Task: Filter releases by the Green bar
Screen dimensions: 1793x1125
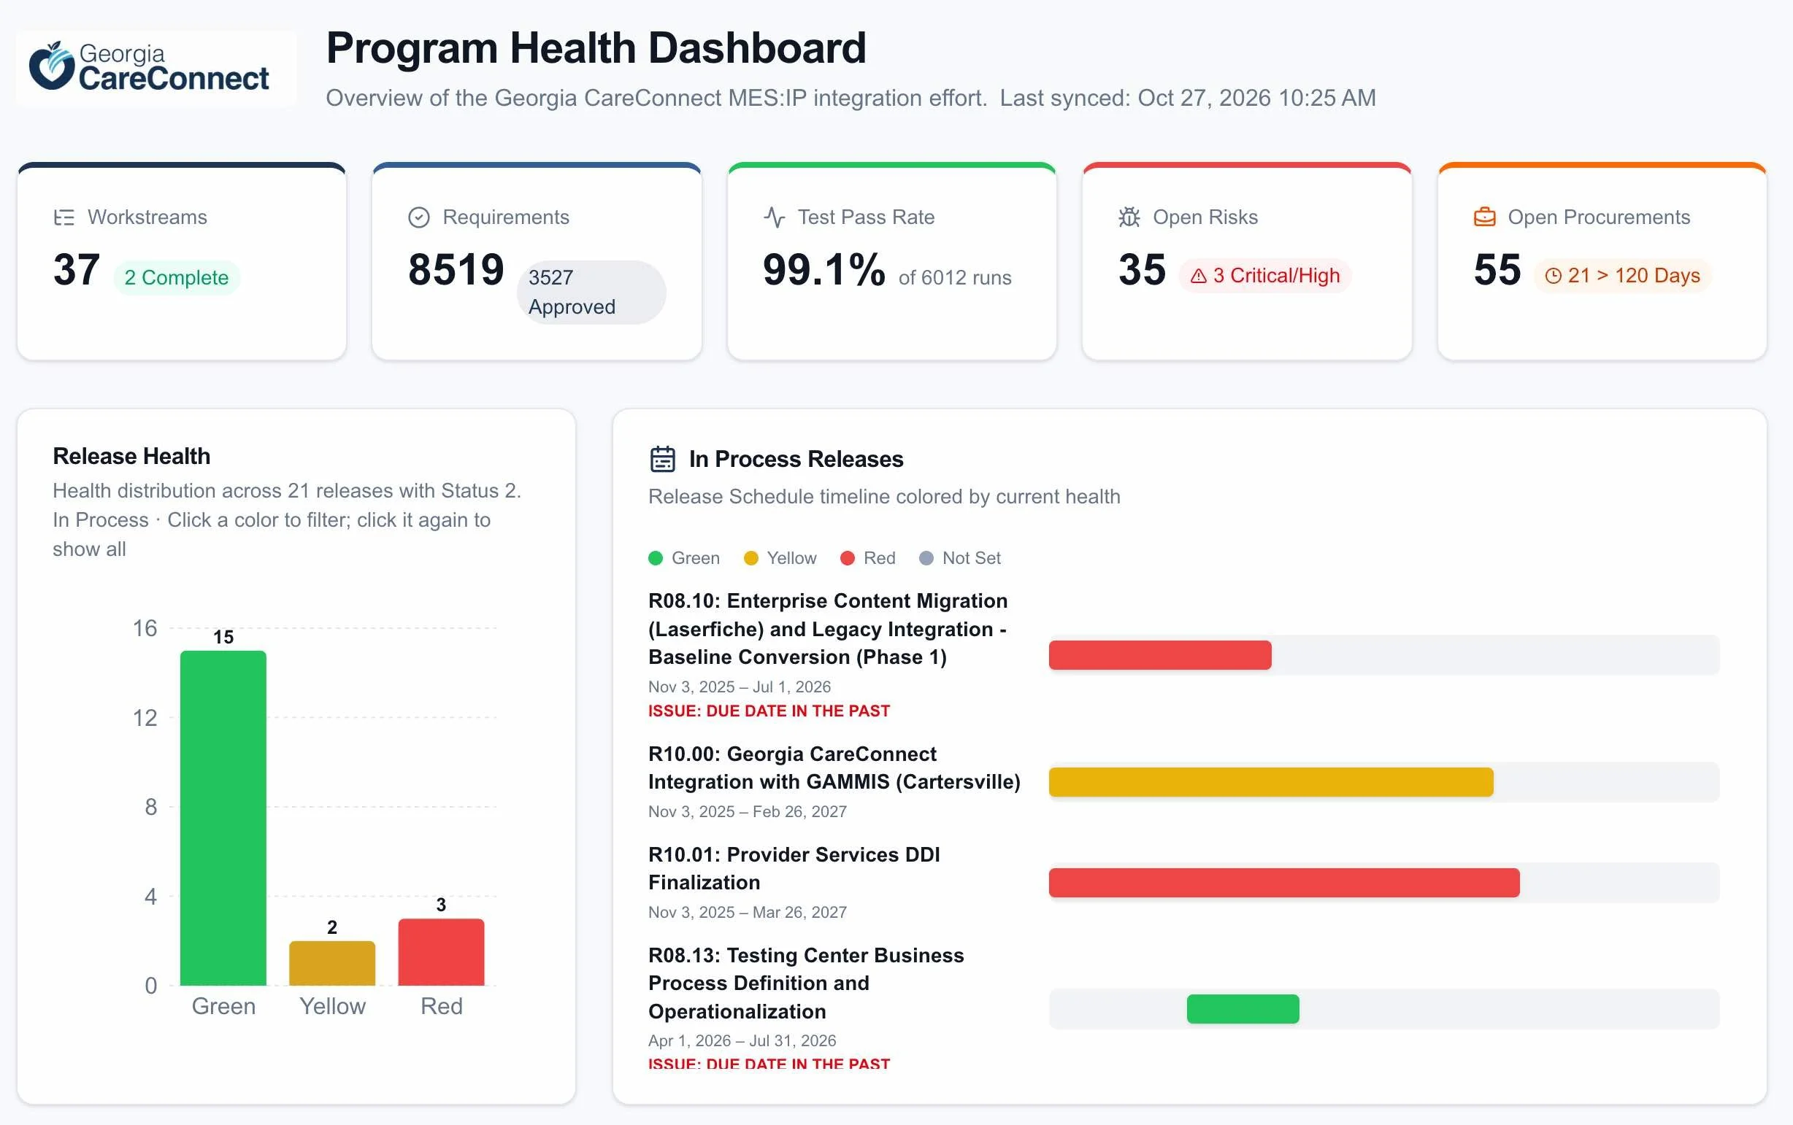Action: pos(223,818)
